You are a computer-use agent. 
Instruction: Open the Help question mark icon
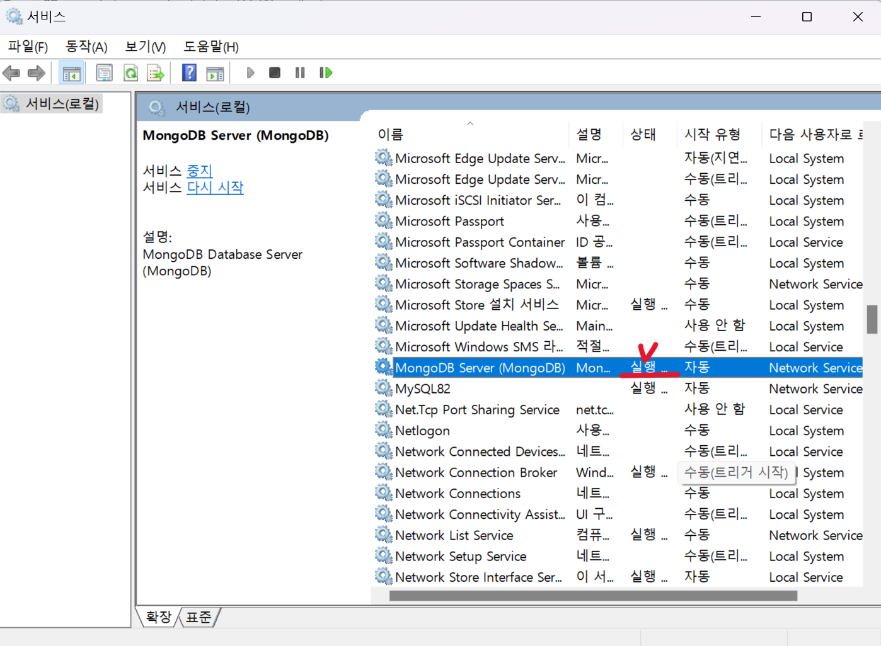click(x=189, y=73)
